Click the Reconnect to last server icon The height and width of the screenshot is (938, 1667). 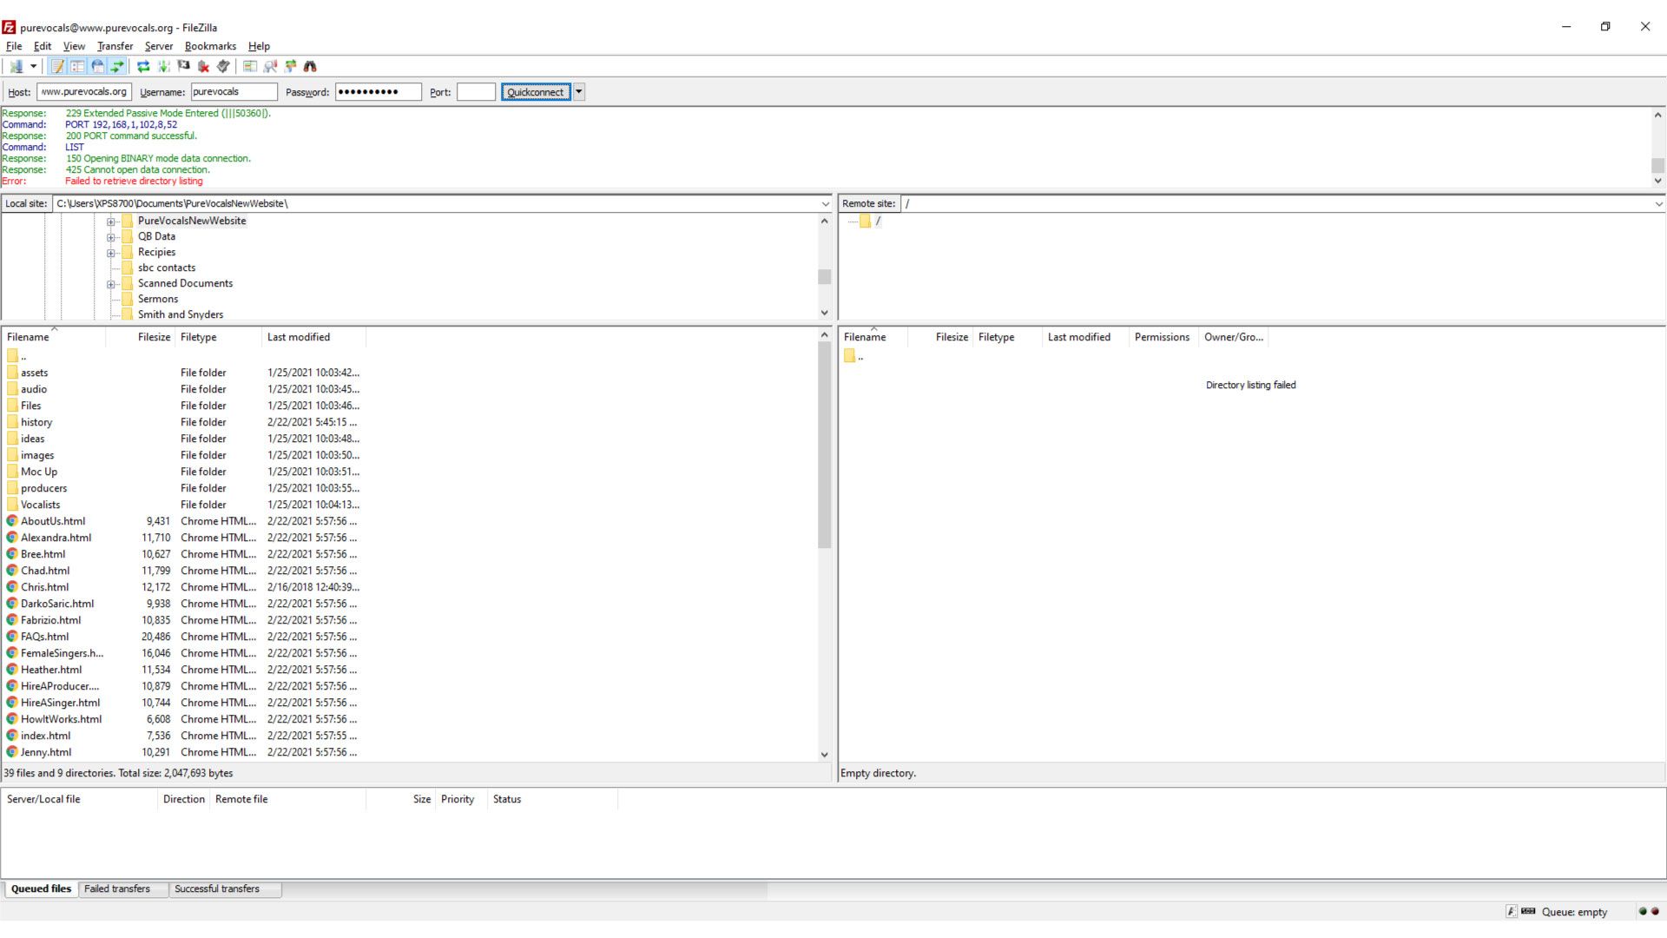[x=223, y=66]
